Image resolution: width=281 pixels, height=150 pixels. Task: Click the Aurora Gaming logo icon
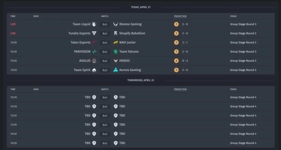tap(116, 70)
